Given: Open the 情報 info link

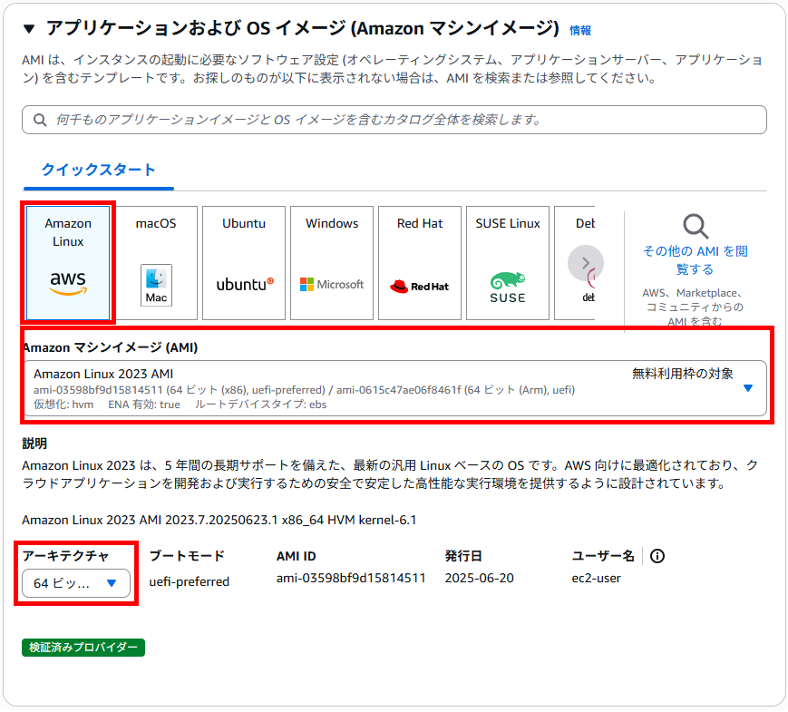Looking at the screenshot, I should [x=580, y=31].
